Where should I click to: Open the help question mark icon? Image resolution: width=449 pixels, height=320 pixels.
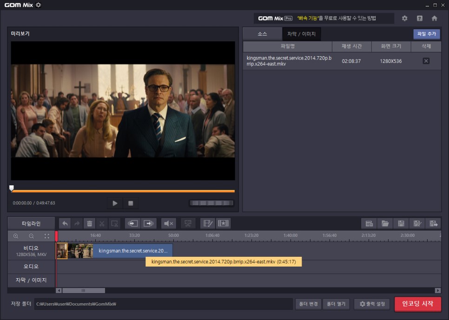coord(420,18)
